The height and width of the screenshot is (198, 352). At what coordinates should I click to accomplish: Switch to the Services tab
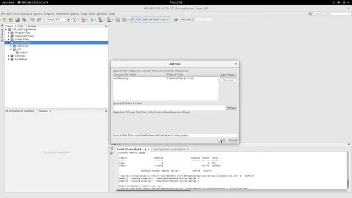32,26
